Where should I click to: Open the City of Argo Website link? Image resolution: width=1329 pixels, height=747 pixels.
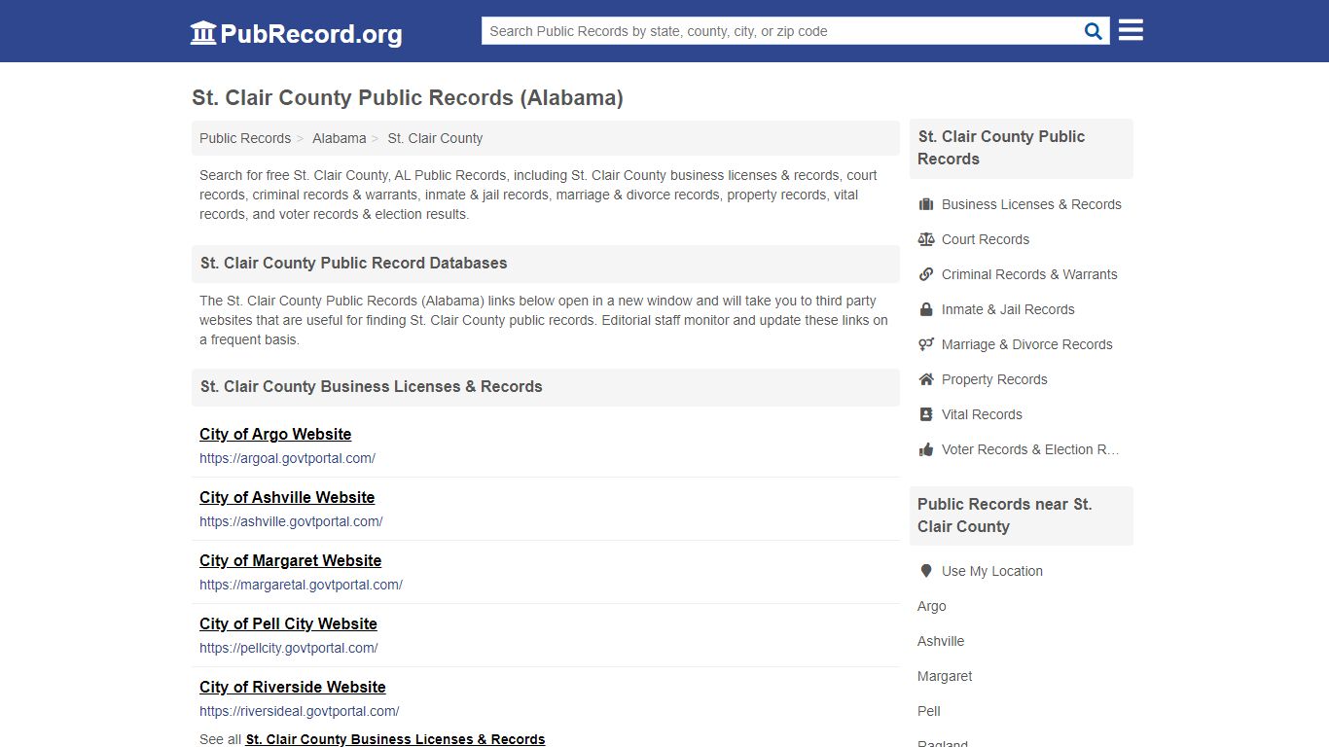click(x=275, y=434)
